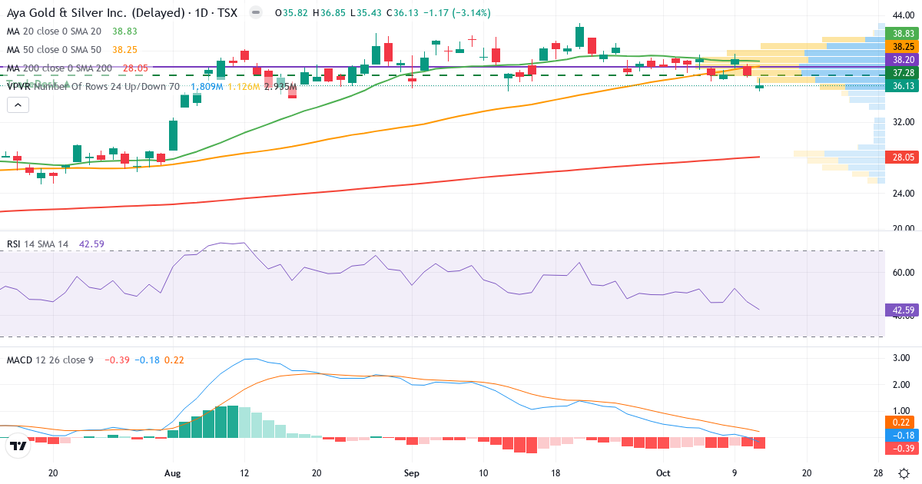922x484 pixels.
Task: Select the RSI 14 SMA 14 legend
Action: point(38,244)
